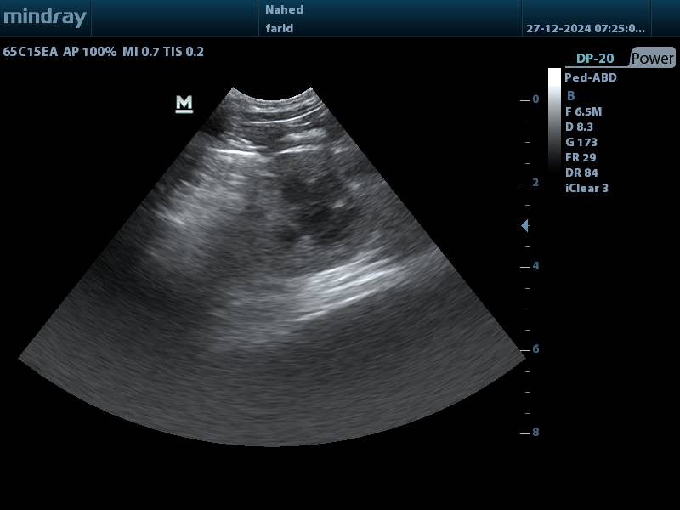Click the B mode label

point(570,95)
